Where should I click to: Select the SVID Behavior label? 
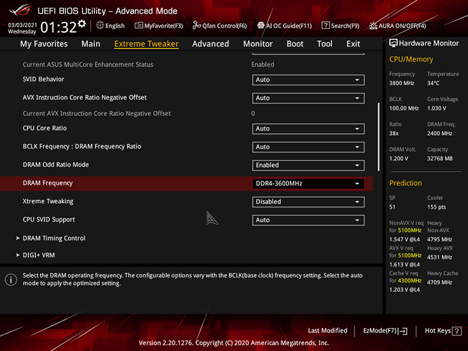click(44, 79)
